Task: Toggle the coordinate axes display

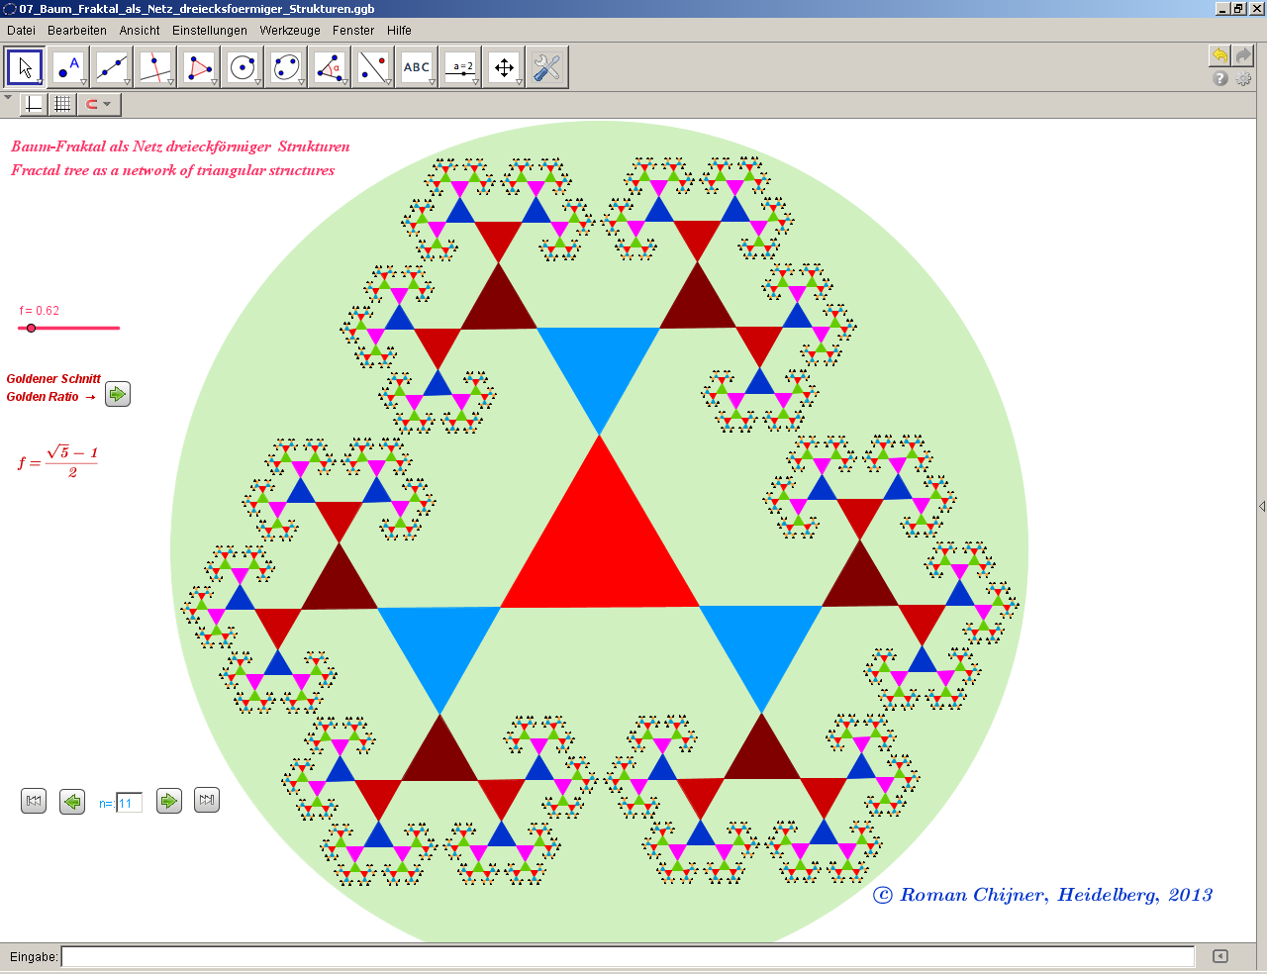Action: coord(34,104)
